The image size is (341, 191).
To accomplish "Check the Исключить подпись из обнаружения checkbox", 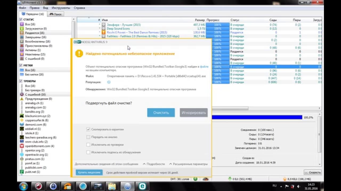I will click(x=88, y=152).
